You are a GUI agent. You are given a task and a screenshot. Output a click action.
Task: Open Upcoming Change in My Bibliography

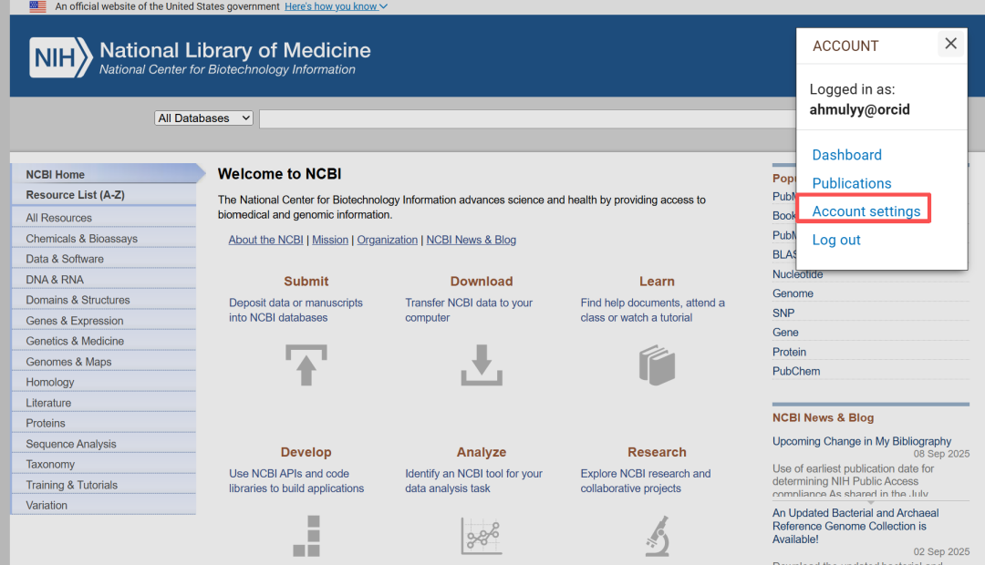click(862, 441)
